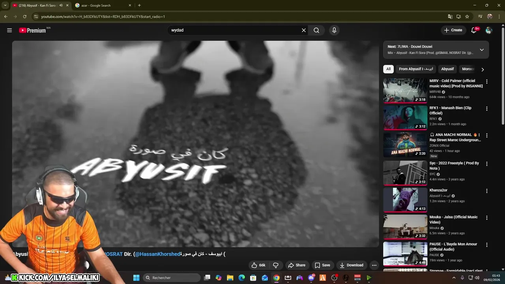This screenshot has width=505, height=284.
Task: Click the YouTube URL address bar
Action: [237, 17]
